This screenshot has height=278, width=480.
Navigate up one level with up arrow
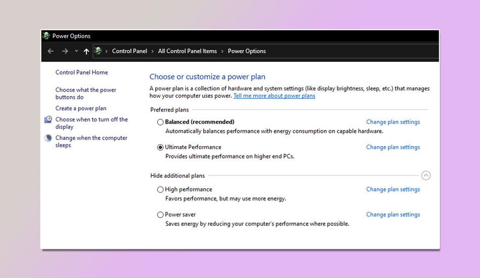[x=86, y=51]
